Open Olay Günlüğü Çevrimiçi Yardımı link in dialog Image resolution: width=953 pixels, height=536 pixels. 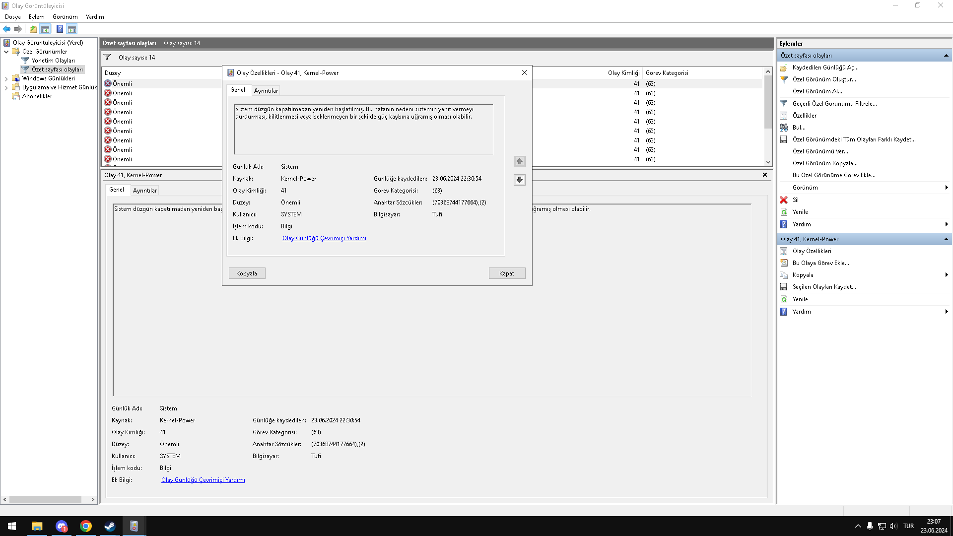point(324,238)
